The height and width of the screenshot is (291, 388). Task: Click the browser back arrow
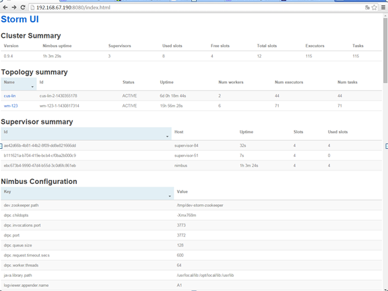(x=5, y=7)
